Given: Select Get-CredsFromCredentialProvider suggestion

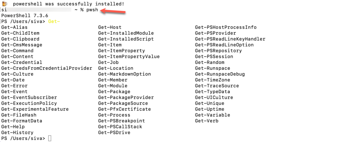Looking at the screenshot, I should [47, 68].
